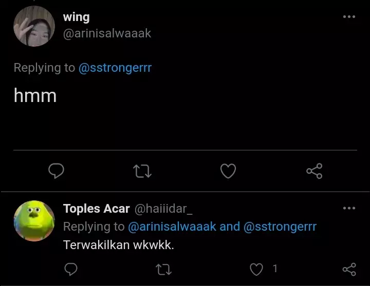The image size is (370, 286).
Task: Retweet wing's "hmm" tweet
Action: click(x=142, y=171)
